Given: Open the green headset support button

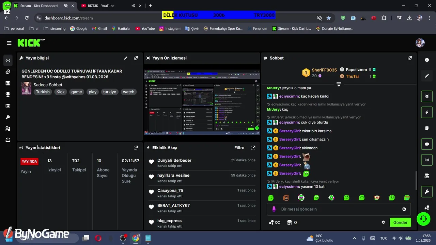Looking at the screenshot, I should [423, 218].
